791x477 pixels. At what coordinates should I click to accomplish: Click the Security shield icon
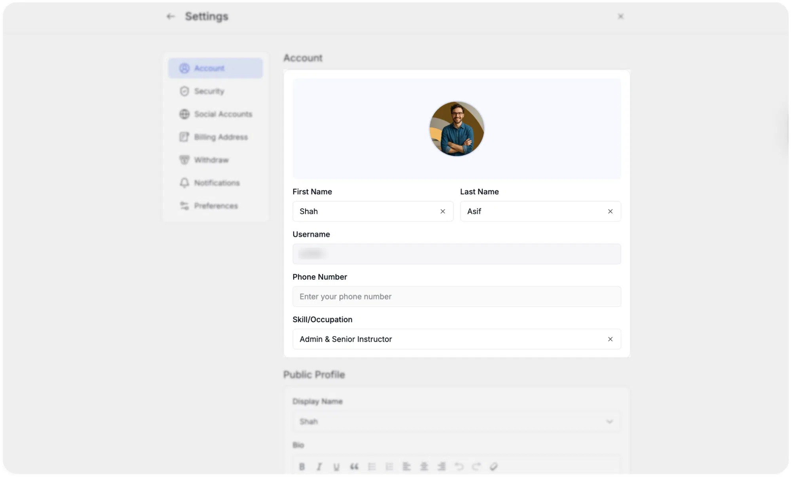(184, 91)
